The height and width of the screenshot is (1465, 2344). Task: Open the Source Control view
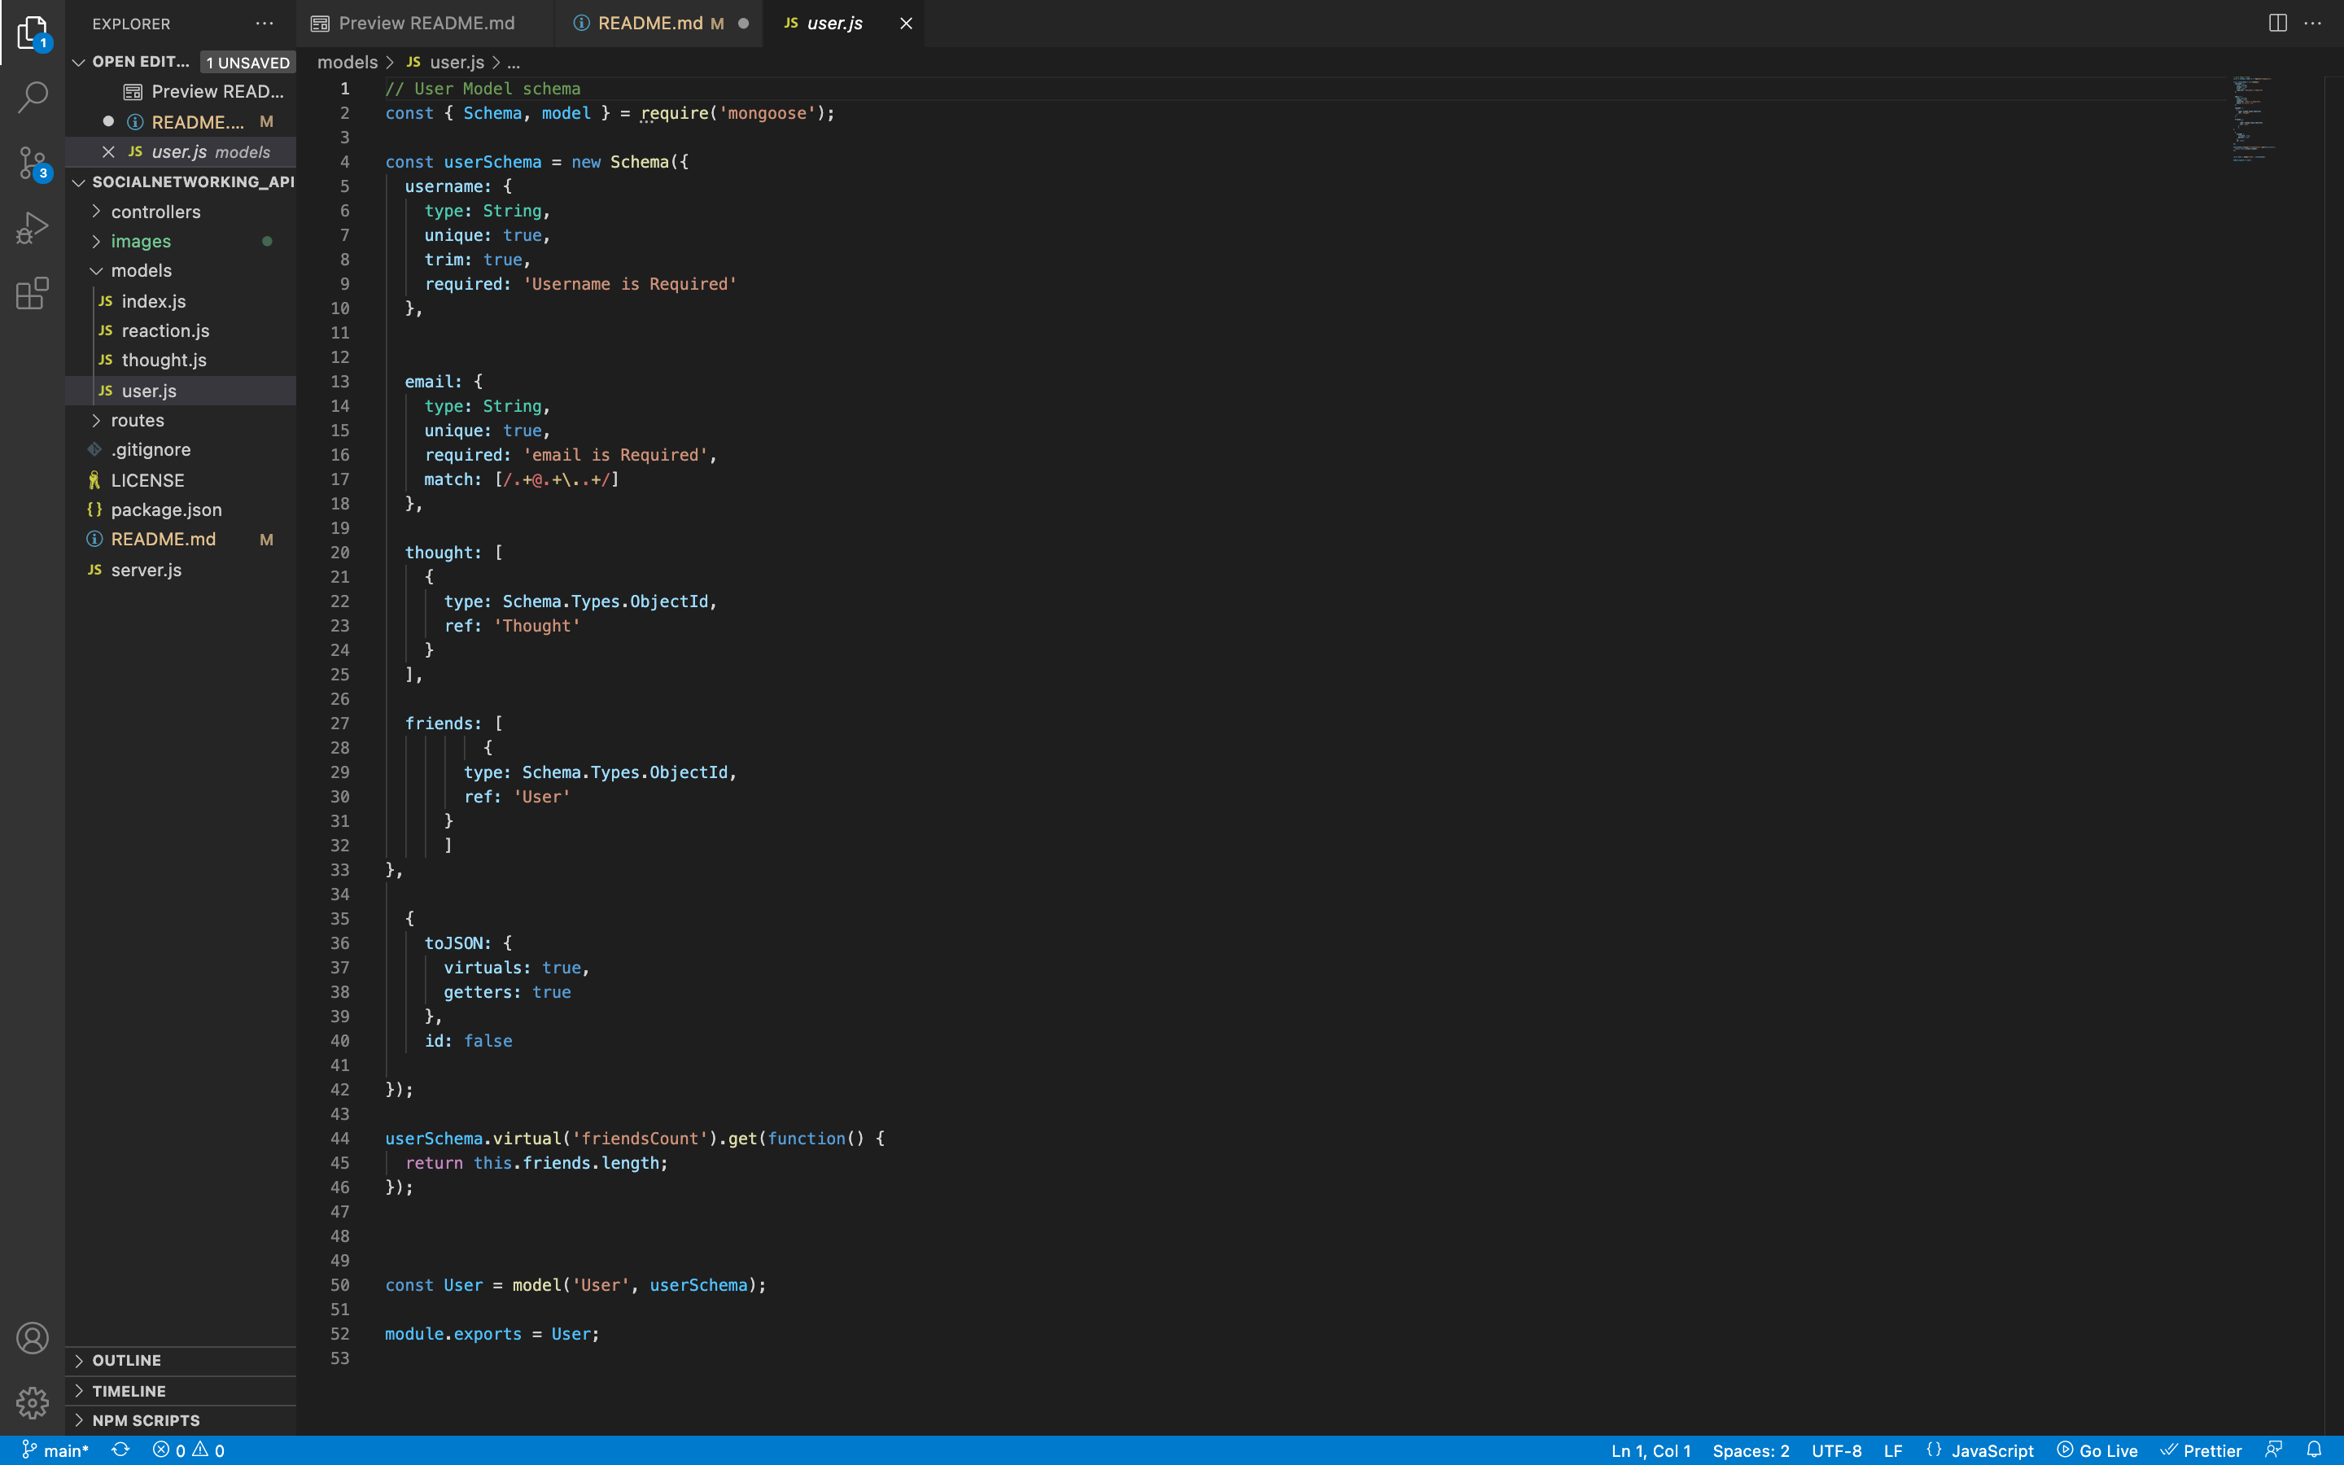(33, 163)
